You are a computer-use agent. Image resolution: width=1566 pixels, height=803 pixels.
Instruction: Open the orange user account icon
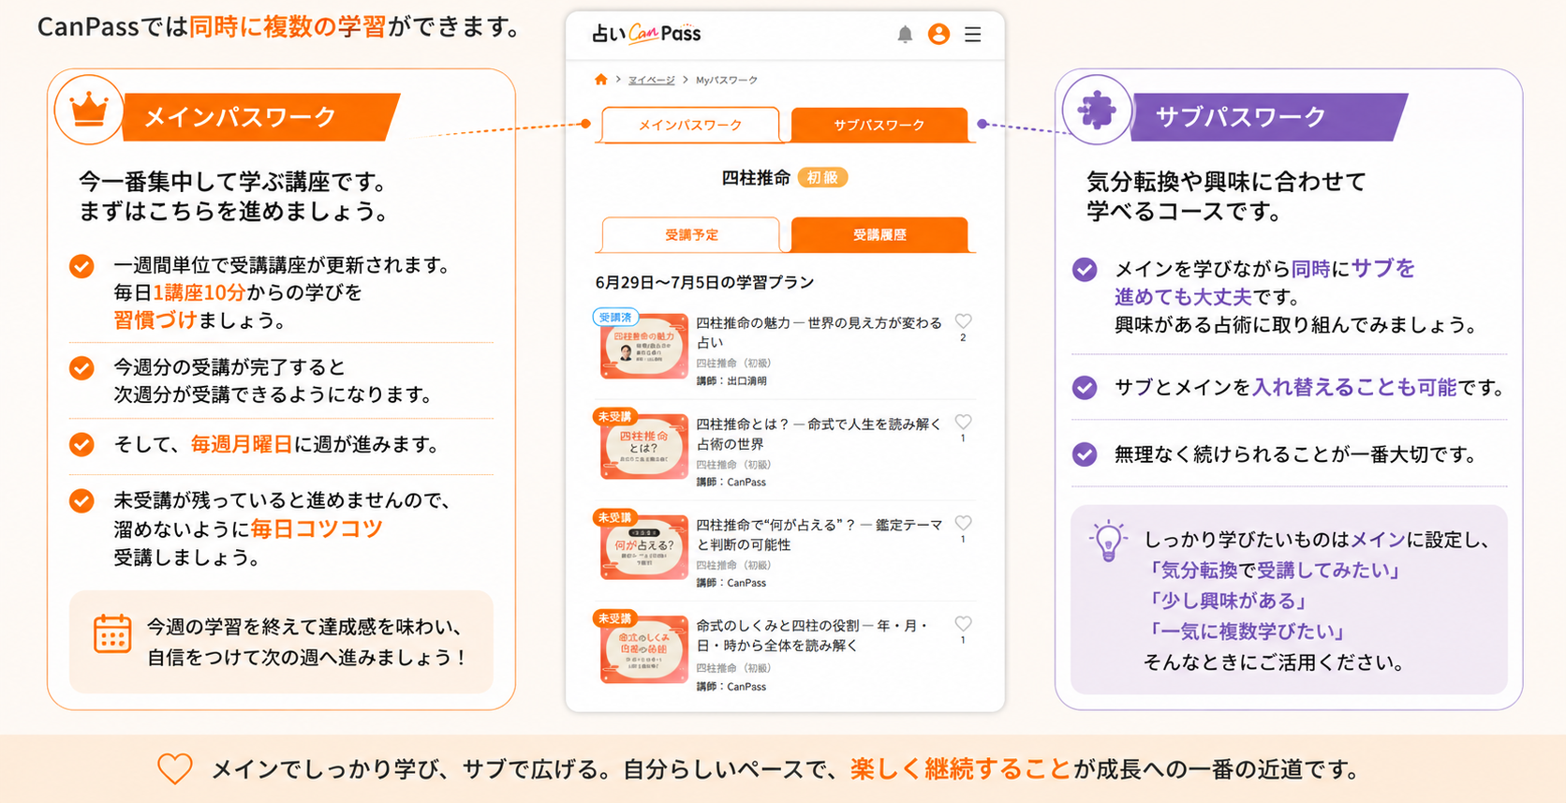point(938,35)
